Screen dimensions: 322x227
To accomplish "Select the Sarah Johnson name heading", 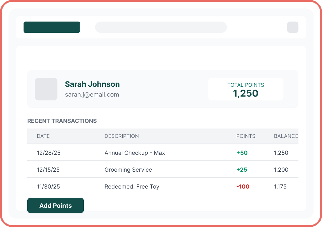I will (92, 84).
